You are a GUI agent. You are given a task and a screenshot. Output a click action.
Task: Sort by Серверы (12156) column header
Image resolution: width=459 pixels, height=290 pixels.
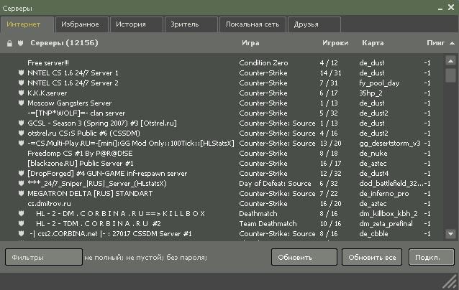click(65, 43)
